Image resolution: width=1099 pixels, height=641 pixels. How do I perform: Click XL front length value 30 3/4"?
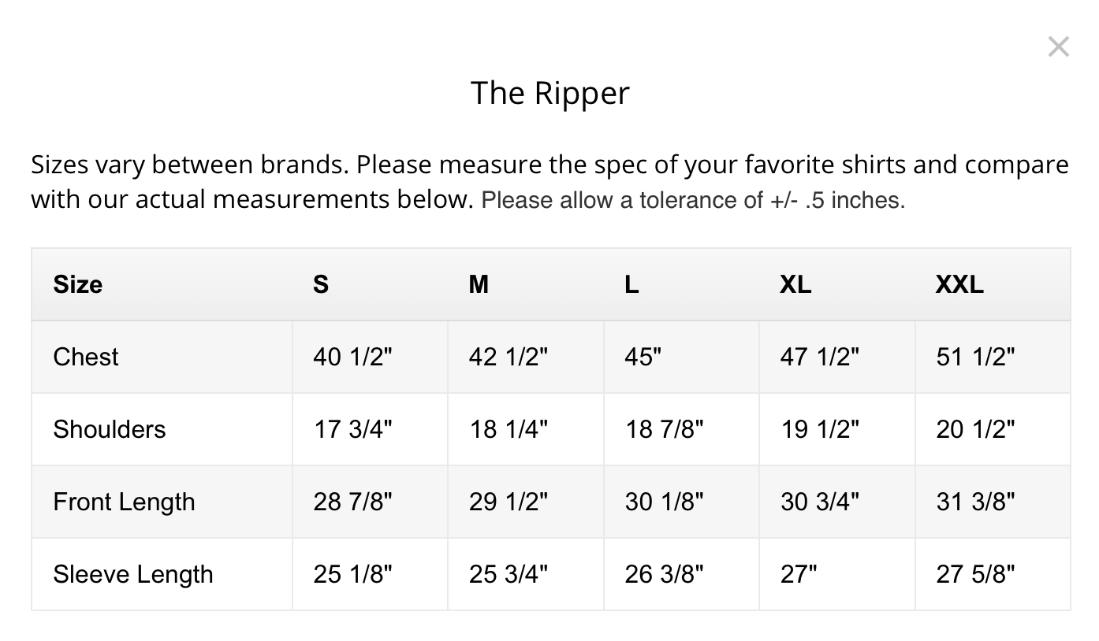click(x=820, y=502)
